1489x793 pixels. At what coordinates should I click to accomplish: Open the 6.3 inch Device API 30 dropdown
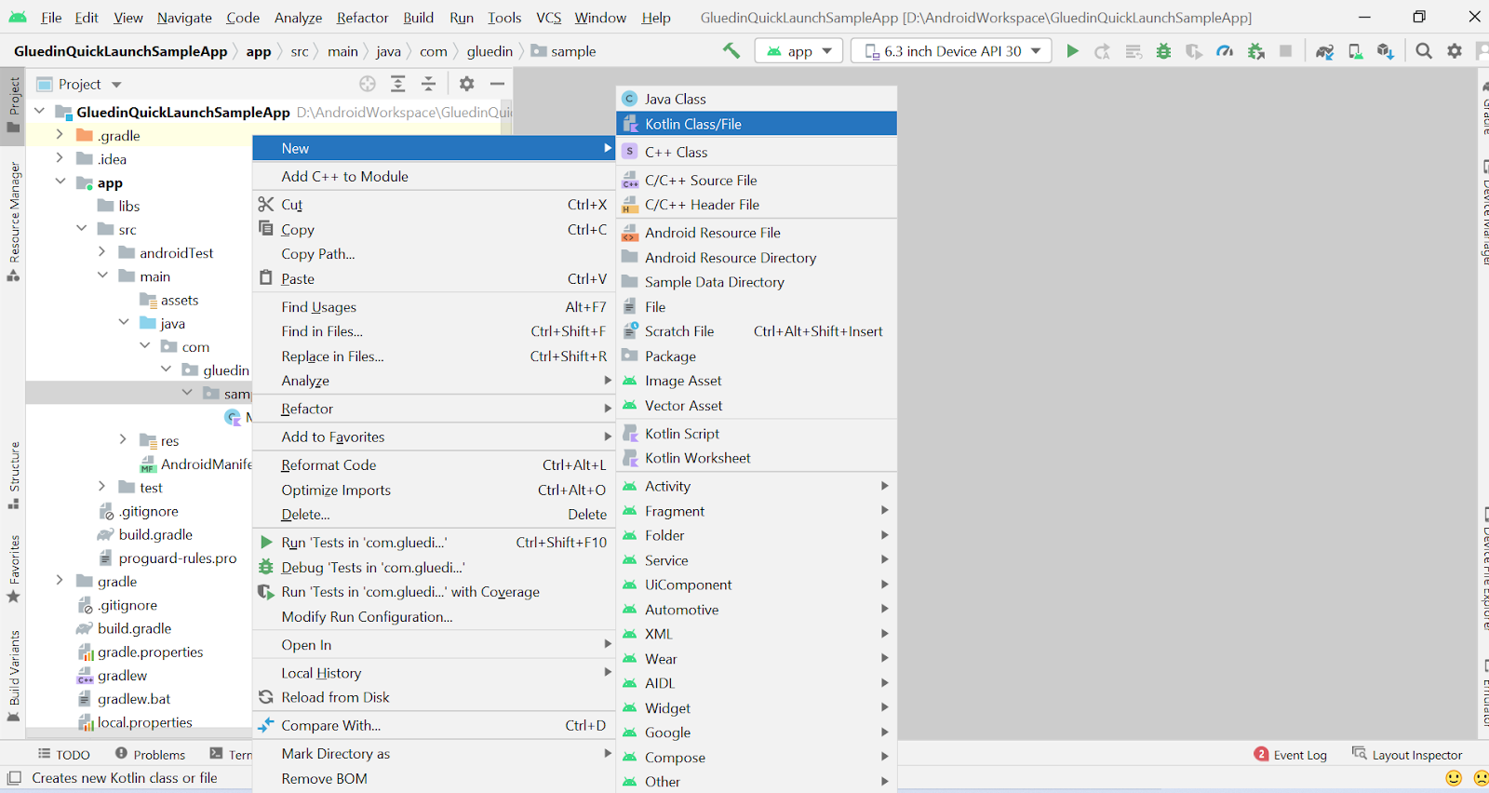(951, 51)
